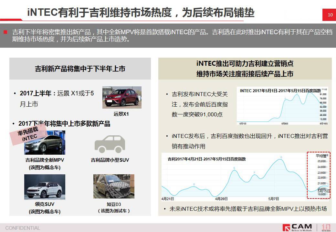The height and width of the screenshot is (232, 336).
Task: Click point marker "F" on the 吉利 chart
Action: pyautogui.click(x=255, y=172)
